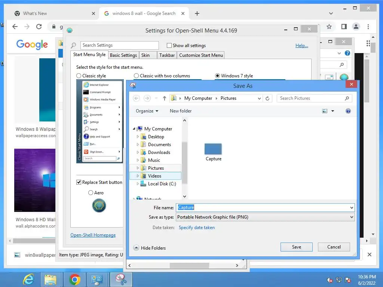Screen dimensions: 383x287
Task: Refresh the Pictures folder listing
Action: coord(267,98)
